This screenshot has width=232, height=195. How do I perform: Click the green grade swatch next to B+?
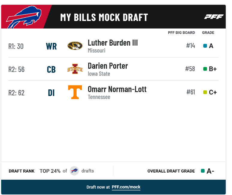tap(205, 69)
